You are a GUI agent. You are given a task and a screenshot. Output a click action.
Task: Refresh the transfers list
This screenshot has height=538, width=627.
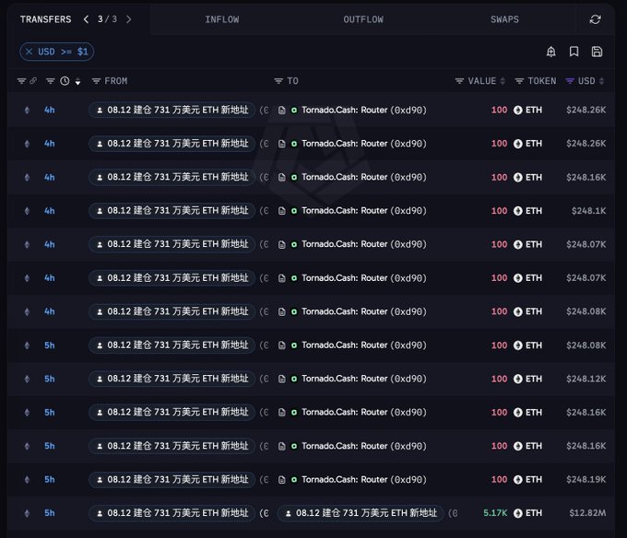tap(595, 19)
